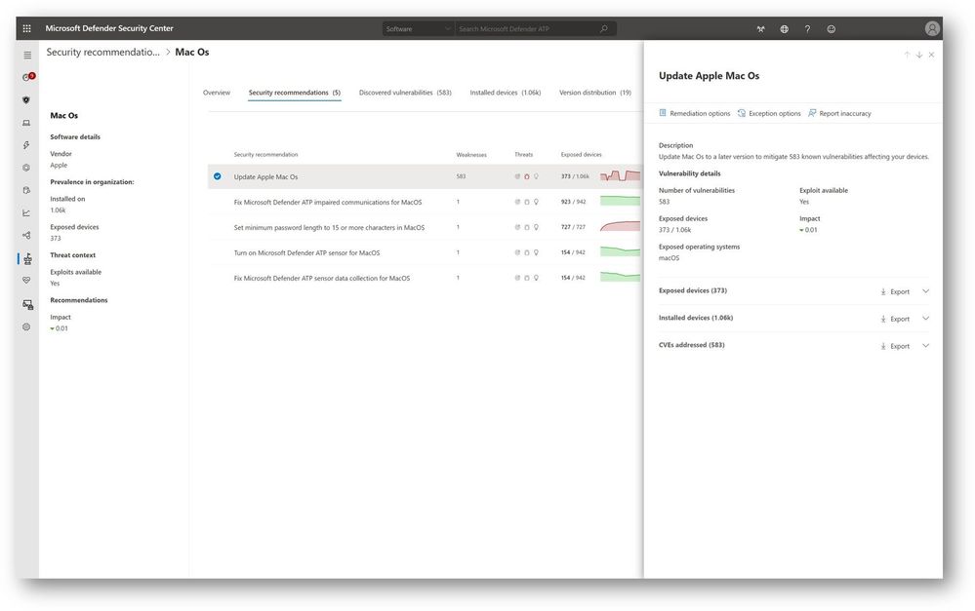Click the red trend chart for minimum password row
This screenshot has width=975, height=611.
pyautogui.click(x=620, y=226)
